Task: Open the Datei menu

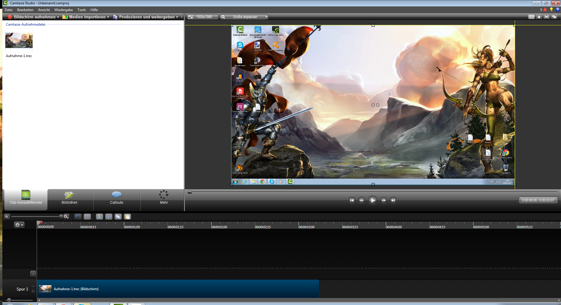Action: [x=8, y=10]
